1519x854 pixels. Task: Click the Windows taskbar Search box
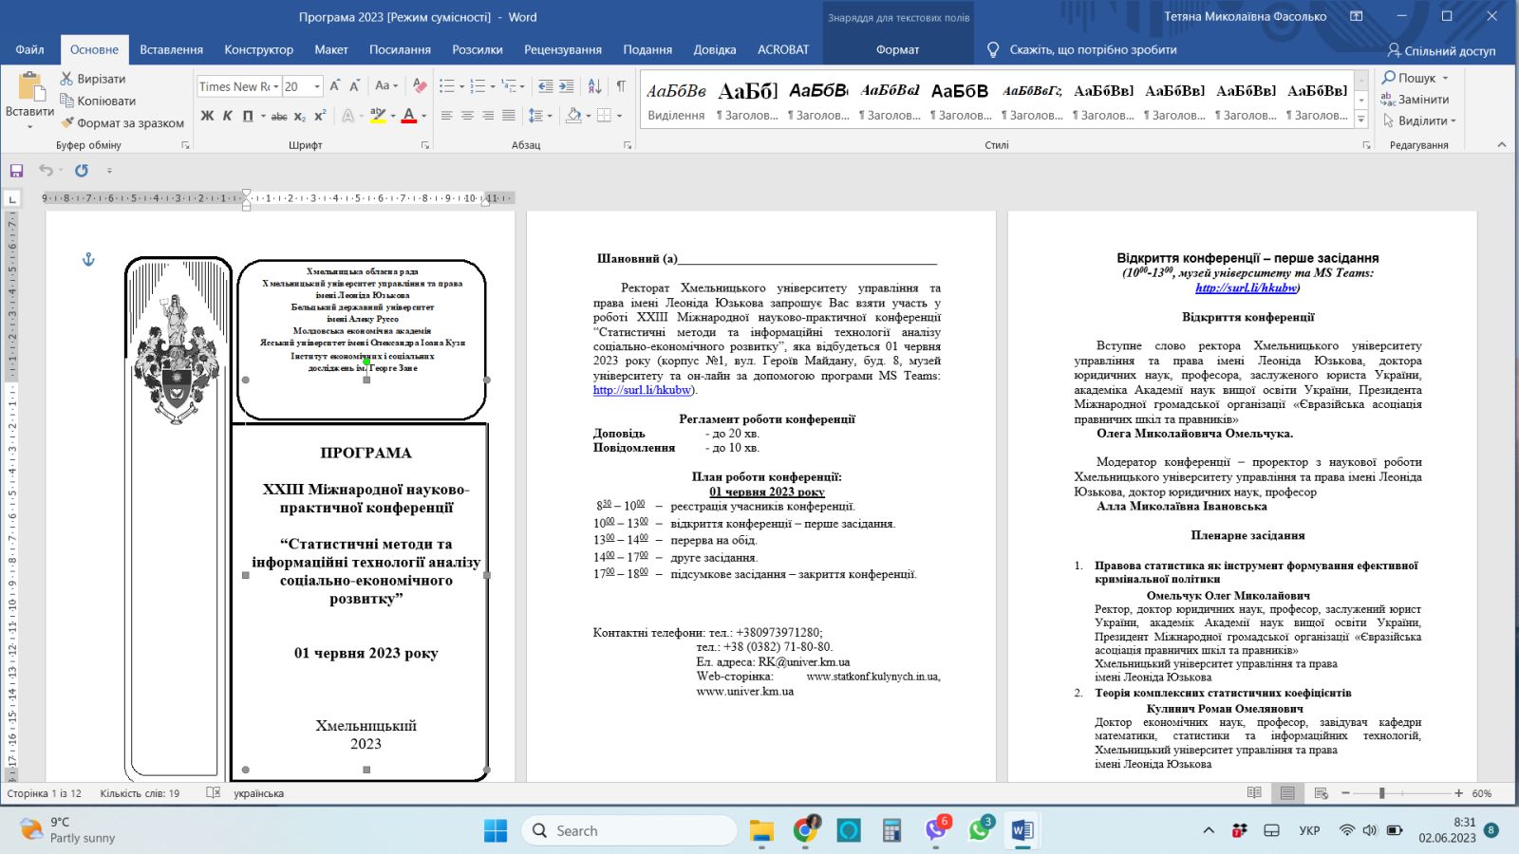[x=628, y=830]
